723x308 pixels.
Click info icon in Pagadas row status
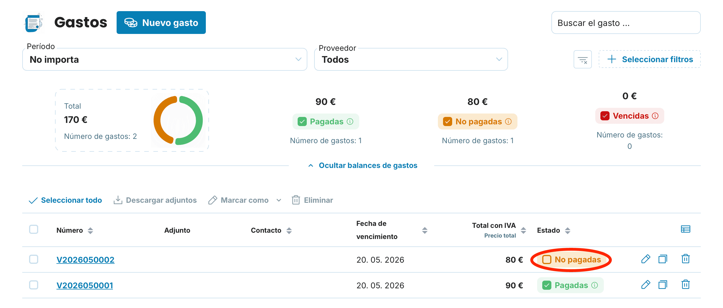point(595,285)
